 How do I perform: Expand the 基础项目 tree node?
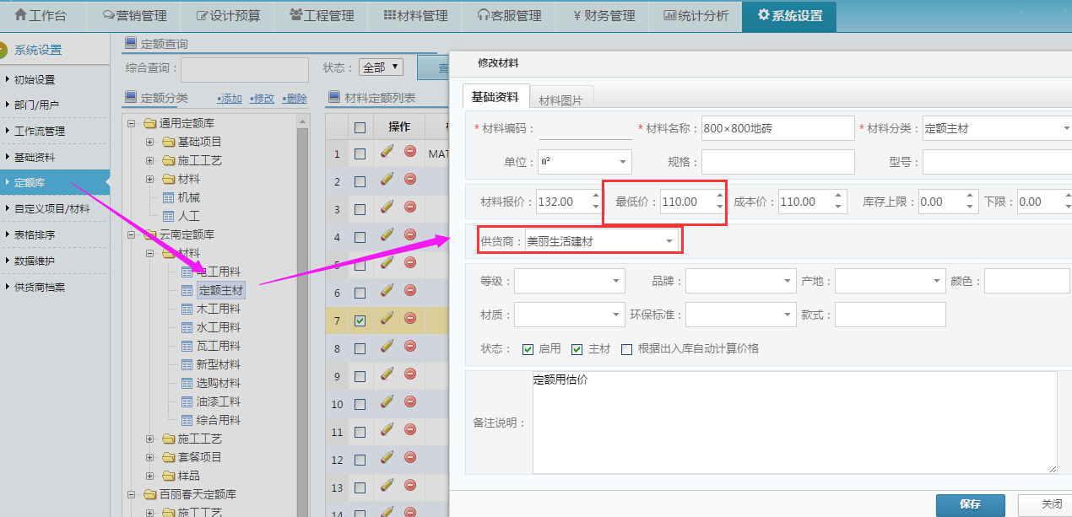(x=150, y=142)
